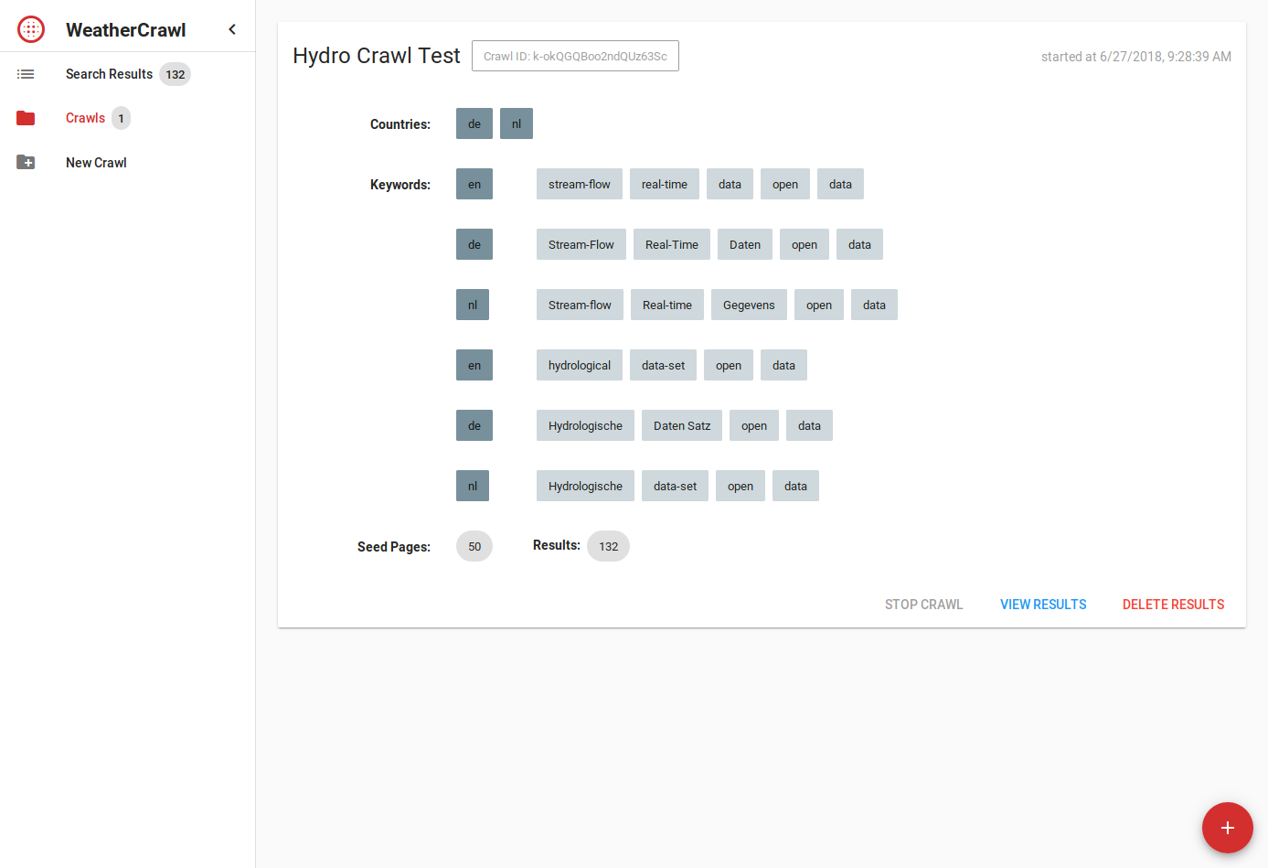Click the 'Real-Time' capitalized keyword chip
This screenshot has height=868, width=1268.
pyautogui.click(x=672, y=244)
